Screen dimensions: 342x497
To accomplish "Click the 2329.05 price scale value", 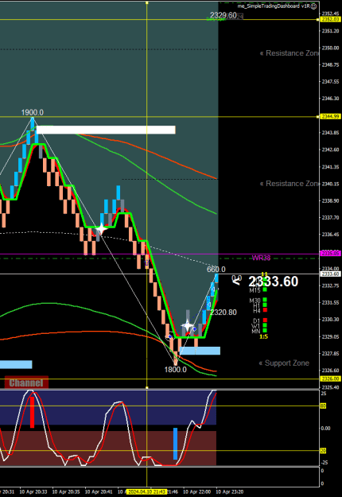I will [330, 336].
